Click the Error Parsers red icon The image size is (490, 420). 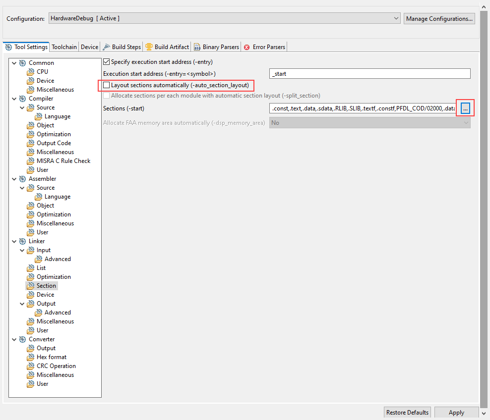[x=247, y=47]
